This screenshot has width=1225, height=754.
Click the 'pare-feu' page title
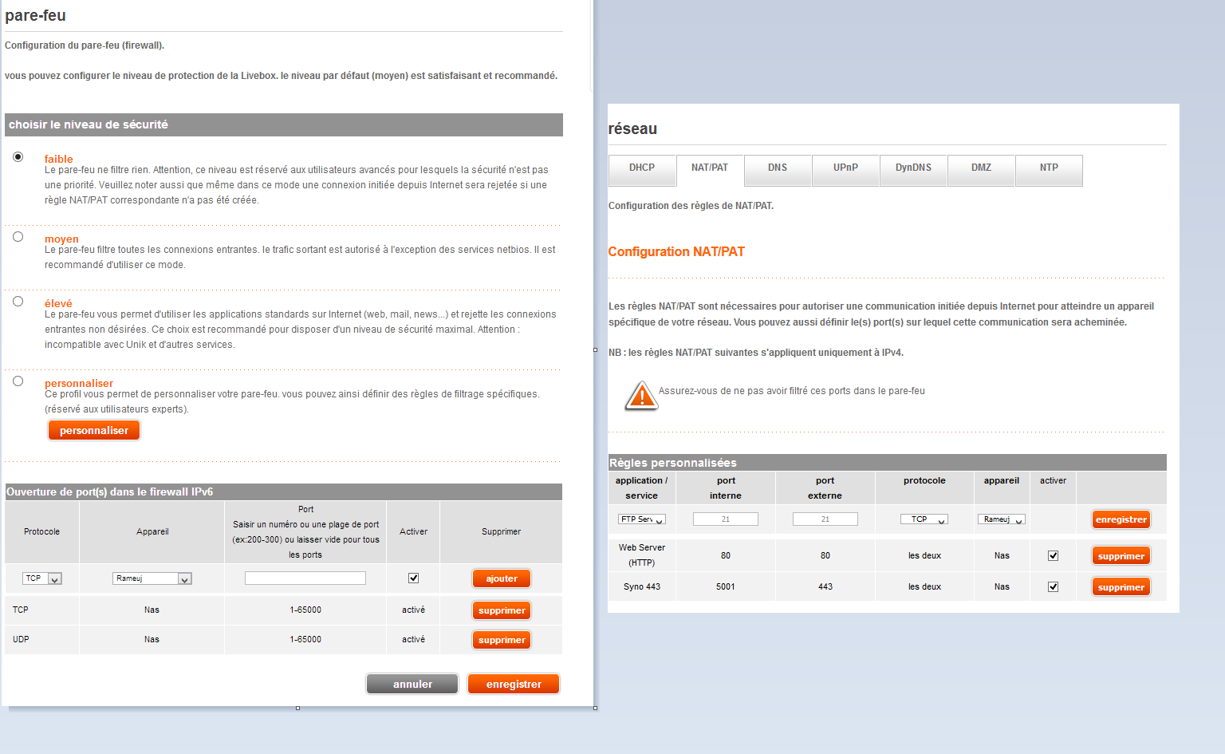pyautogui.click(x=35, y=15)
